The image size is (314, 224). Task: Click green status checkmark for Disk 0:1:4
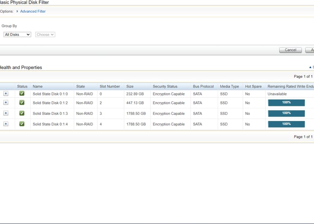[x=22, y=124]
